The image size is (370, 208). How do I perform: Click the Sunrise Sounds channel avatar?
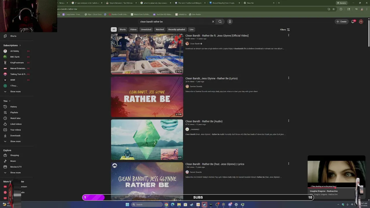tap(187, 86)
